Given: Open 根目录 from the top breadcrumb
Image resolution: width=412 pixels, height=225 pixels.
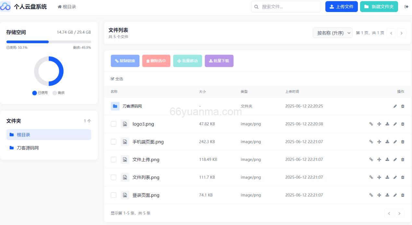Looking at the screenshot, I should pyautogui.click(x=67, y=6).
